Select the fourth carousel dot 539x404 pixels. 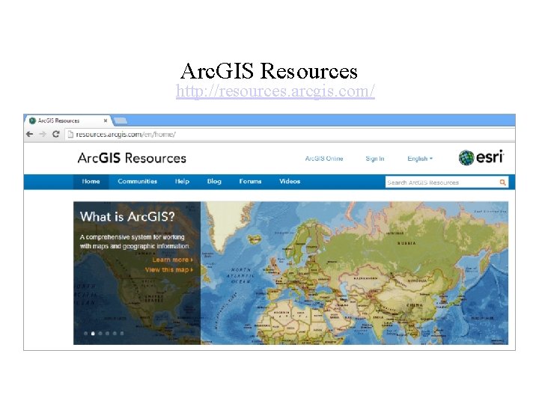point(107,333)
